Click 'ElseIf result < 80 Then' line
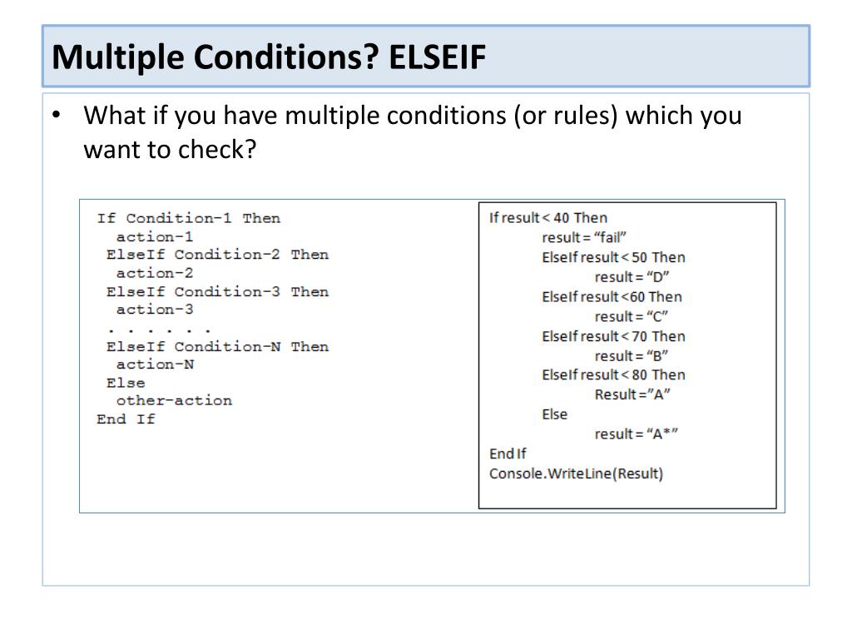This screenshot has width=852, height=639. pyautogui.click(x=613, y=375)
